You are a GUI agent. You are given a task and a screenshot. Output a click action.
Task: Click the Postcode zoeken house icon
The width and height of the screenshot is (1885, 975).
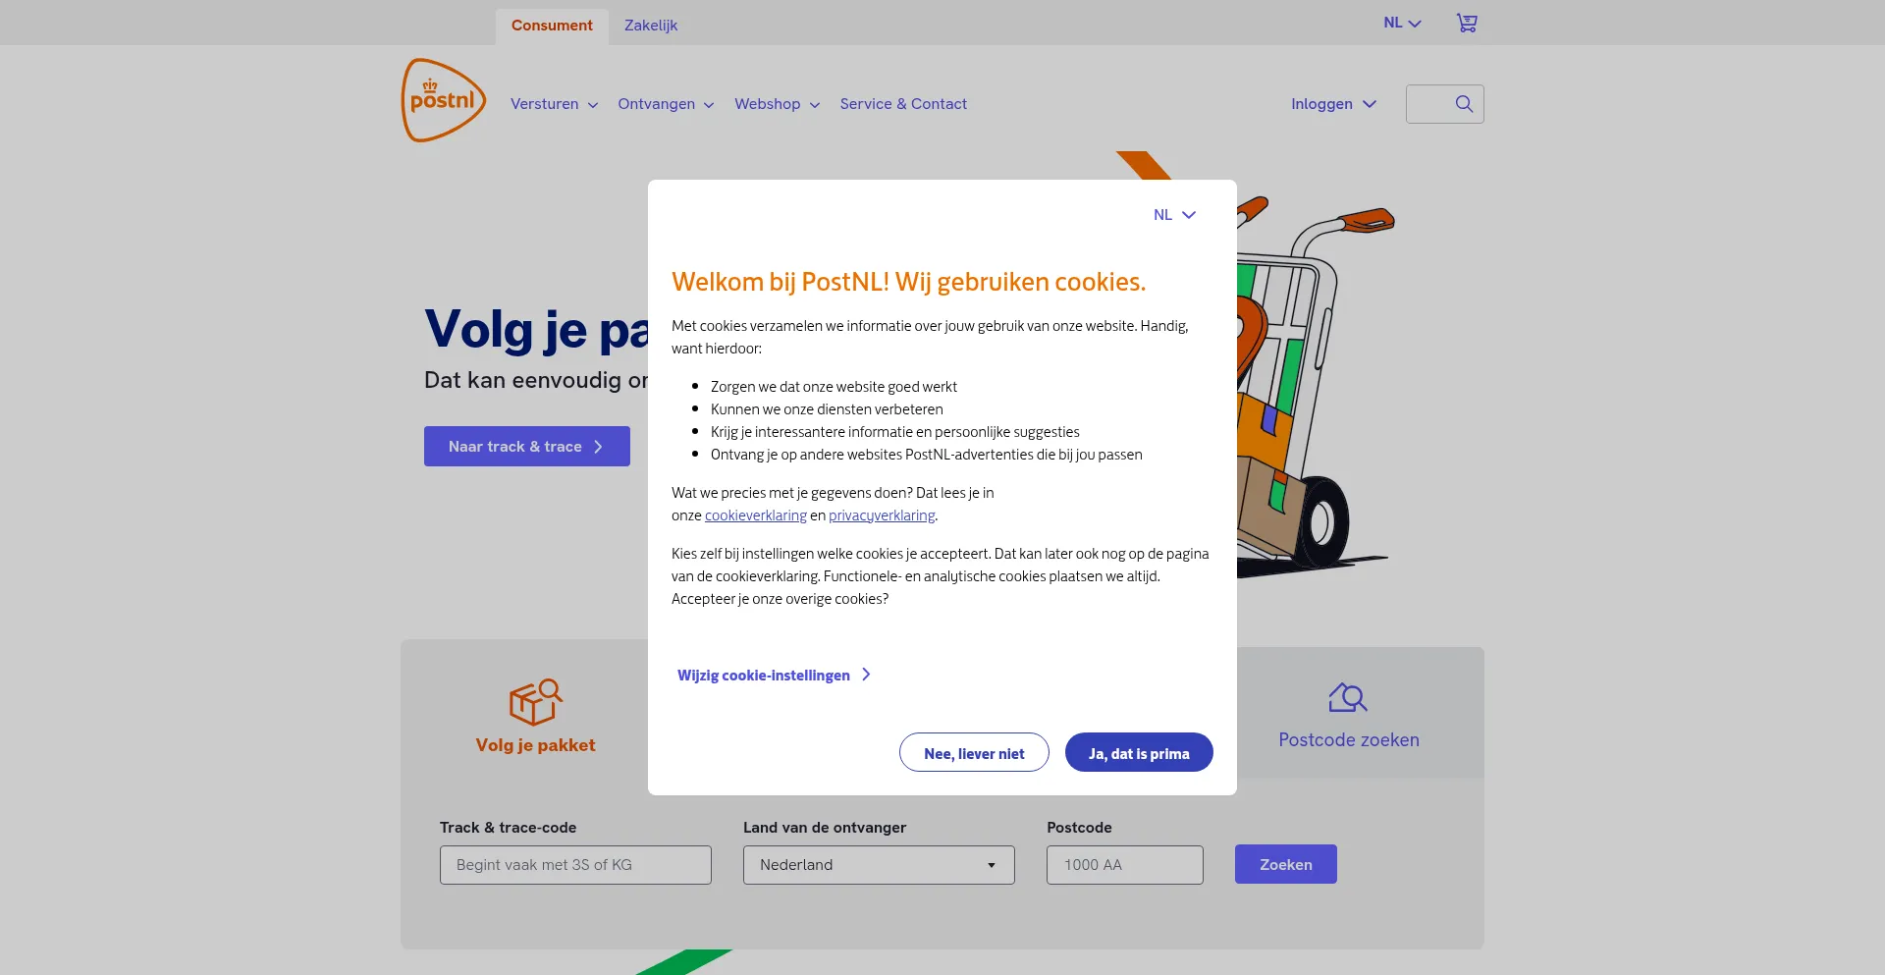coord(1347,698)
